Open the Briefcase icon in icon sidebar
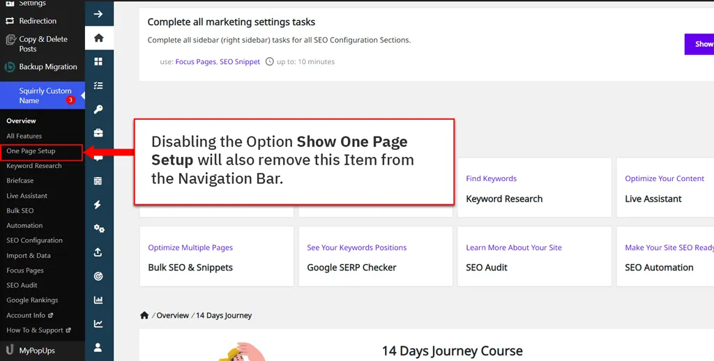Viewport: 714px width, 361px height. (x=98, y=133)
